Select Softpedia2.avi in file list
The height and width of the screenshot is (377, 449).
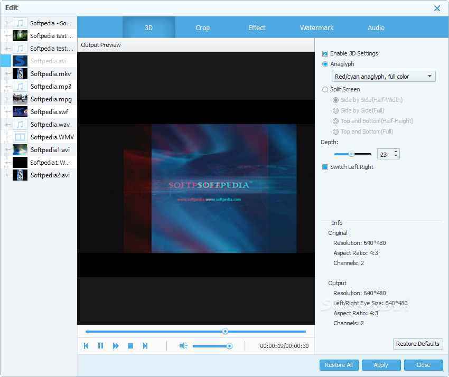click(50, 175)
